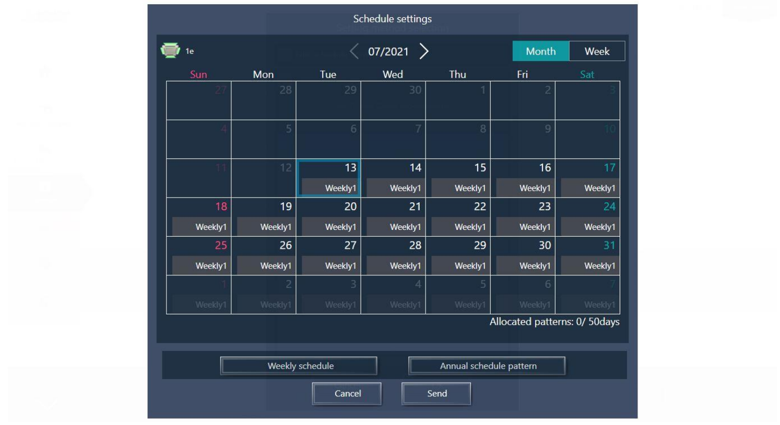Screen dimensions: 780x425
Task: Cancel the schedule settings dialog
Action: pyautogui.click(x=347, y=394)
